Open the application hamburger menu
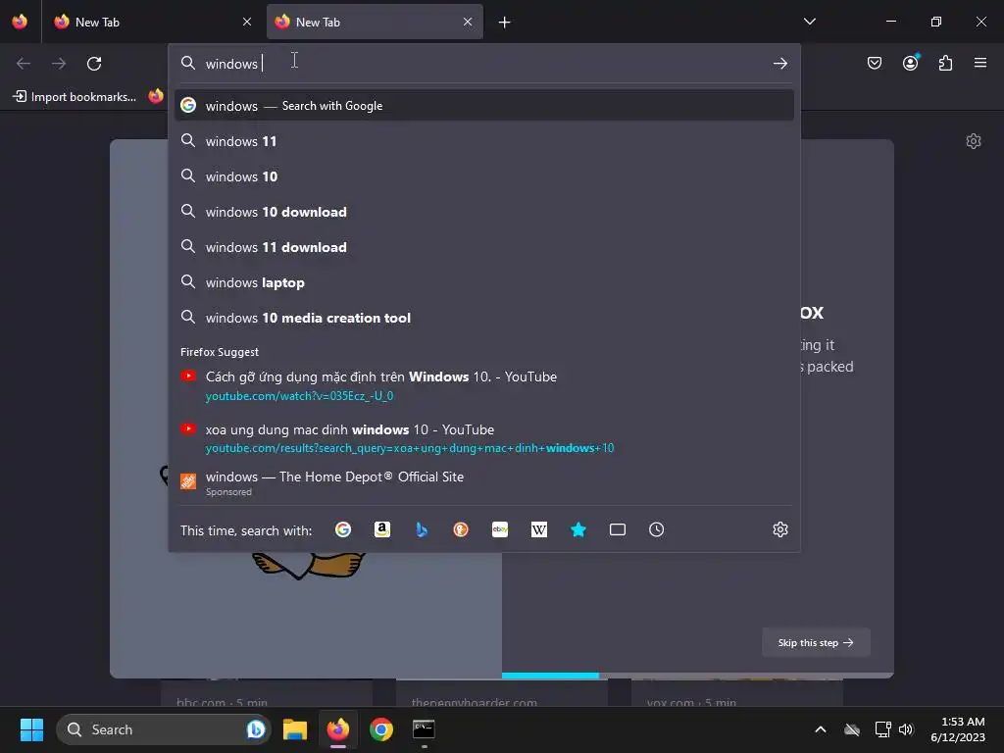Viewport: 1004px width, 753px height. (x=980, y=63)
